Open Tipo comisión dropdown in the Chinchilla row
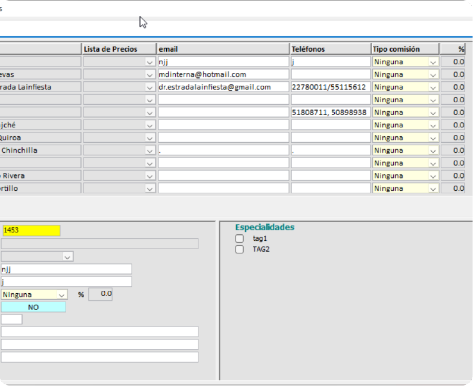The height and width of the screenshot is (386, 473). pos(433,150)
